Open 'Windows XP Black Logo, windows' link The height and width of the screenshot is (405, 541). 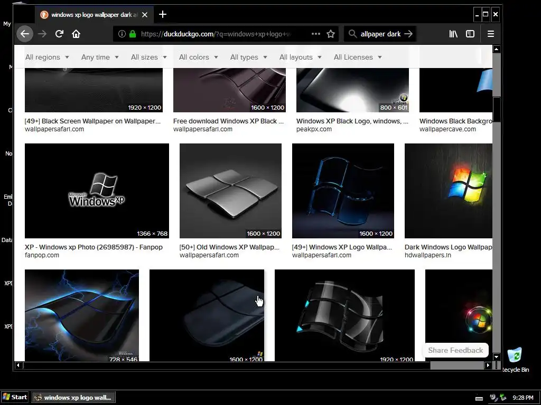point(352,121)
